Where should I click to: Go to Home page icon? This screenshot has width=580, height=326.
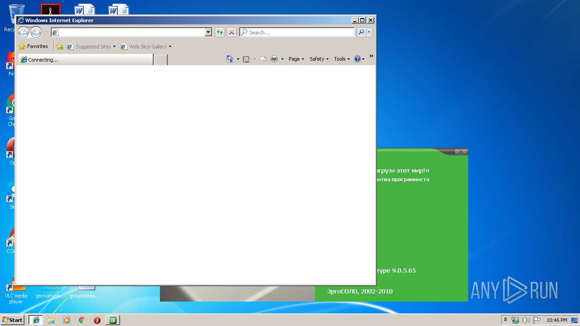click(x=230, y=59)
